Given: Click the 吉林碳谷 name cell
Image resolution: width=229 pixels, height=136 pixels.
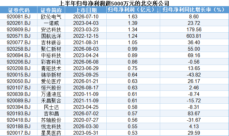Looking at the screenshot, I should pyautogui.click(x=51, y=42).
